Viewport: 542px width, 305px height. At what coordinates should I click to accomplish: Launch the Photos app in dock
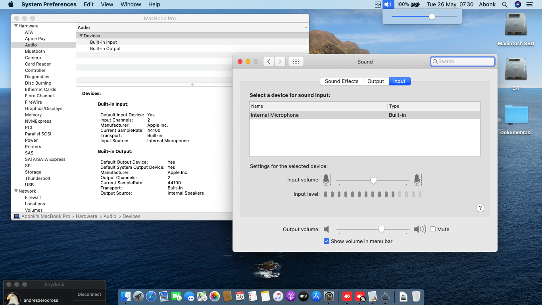tap(214, 296)
